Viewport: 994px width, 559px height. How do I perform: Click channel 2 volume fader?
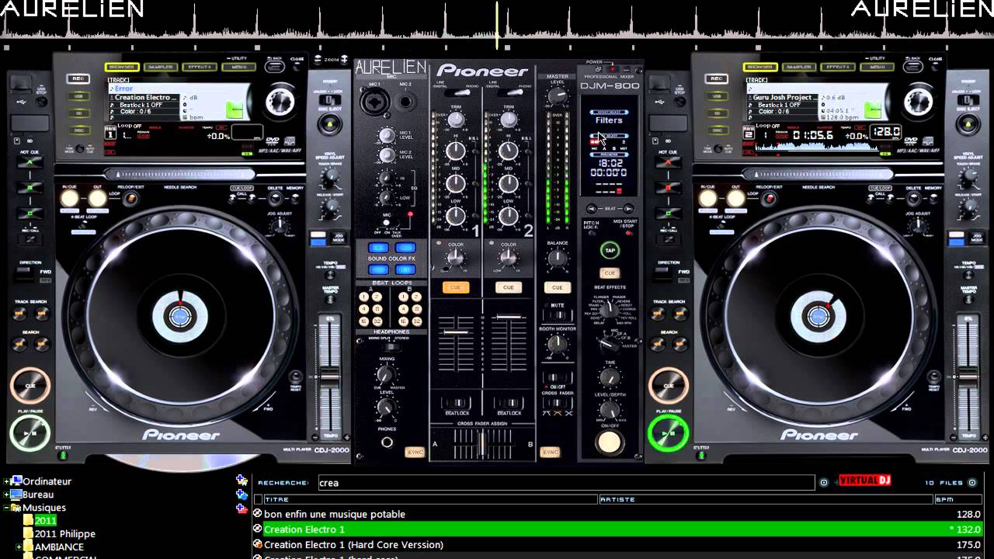pos(509,317)
